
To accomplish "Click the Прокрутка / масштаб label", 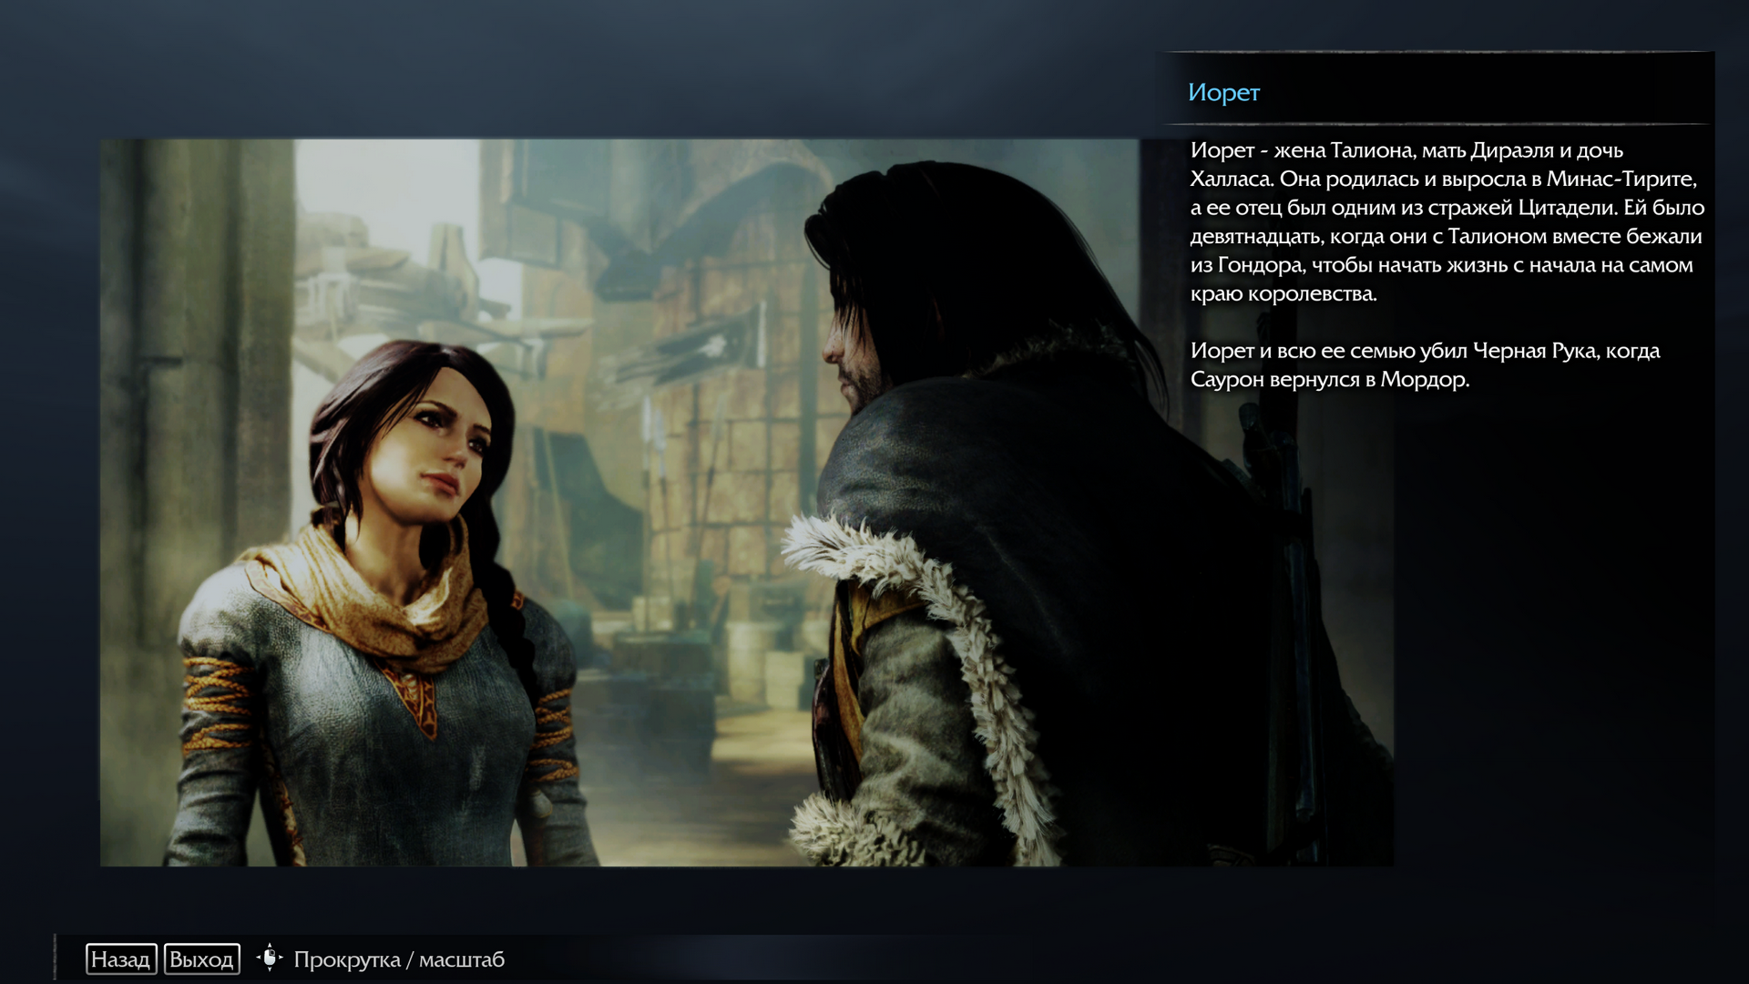I will [x=398, y=959].
